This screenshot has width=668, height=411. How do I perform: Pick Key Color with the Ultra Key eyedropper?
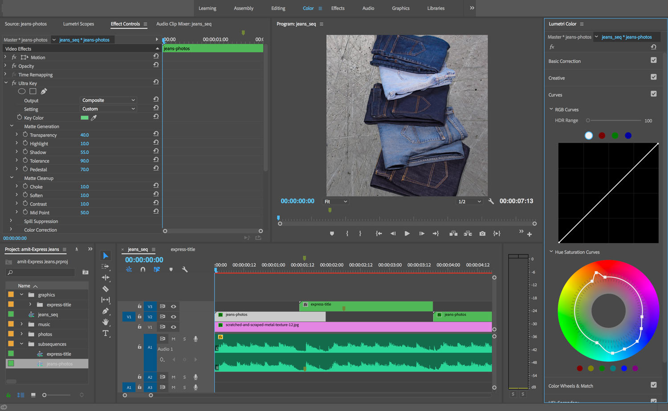94,118
